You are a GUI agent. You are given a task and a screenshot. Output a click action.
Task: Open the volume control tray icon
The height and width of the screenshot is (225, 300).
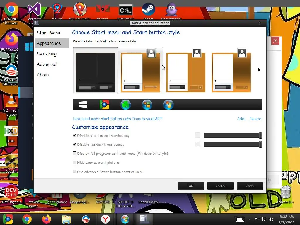pos(271,219)
